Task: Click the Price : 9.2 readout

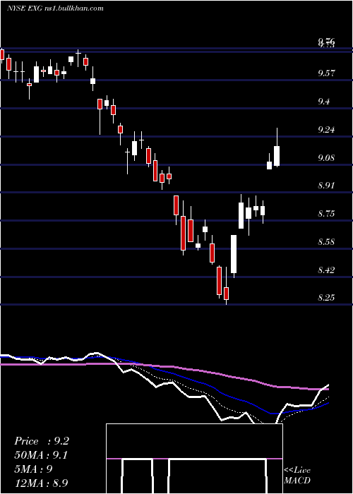Action: point(41,441)
